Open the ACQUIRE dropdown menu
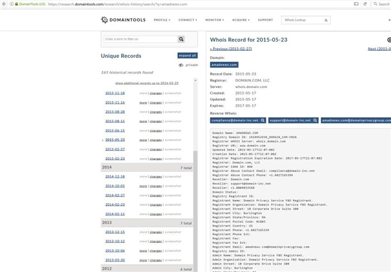 pos(240,20)
